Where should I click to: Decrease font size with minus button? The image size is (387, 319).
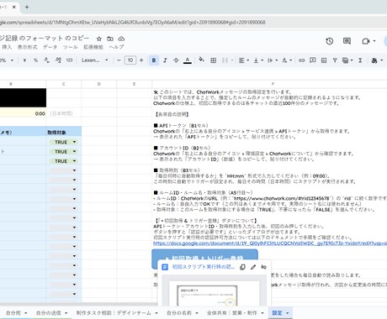coord(119,60)
